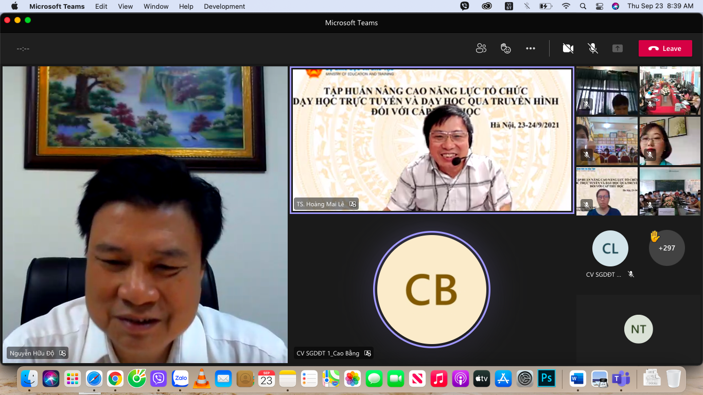
Task: Open macOS Control Center in menu bar
Action: [x=599, y=6]
